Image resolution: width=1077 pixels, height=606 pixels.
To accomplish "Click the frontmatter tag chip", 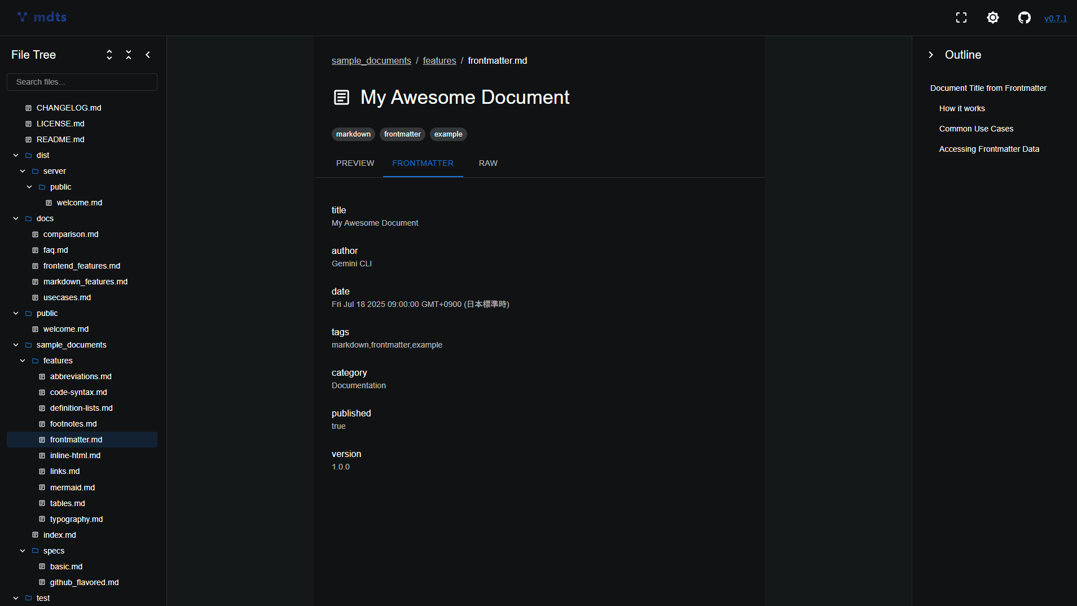I will 402,134.
